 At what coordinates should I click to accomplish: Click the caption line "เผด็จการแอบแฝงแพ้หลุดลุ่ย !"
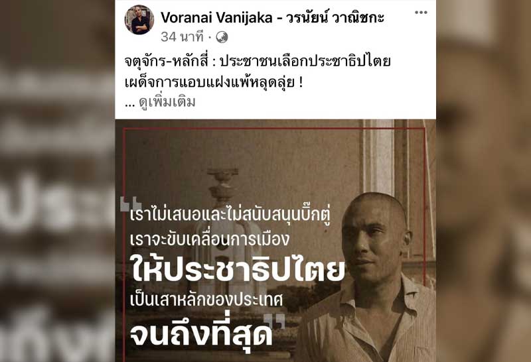(214, 83)
